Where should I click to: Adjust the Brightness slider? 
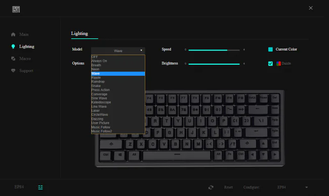click(214, 64)
